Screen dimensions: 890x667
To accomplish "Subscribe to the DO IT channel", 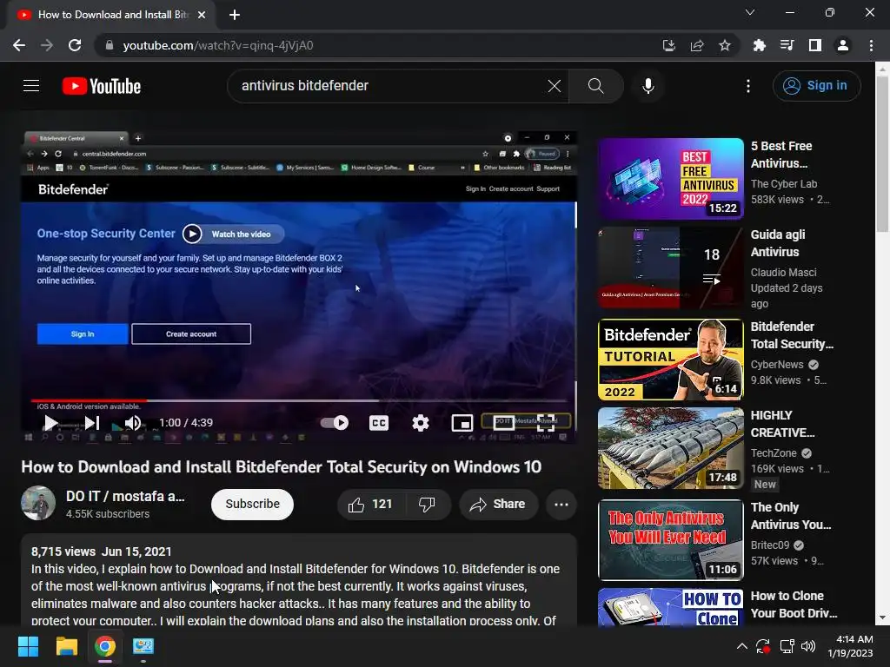I will (x=253, y=505).
